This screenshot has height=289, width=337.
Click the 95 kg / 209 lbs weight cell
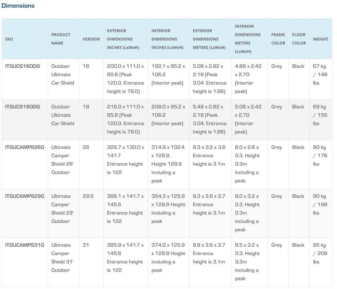click(320, 253)
